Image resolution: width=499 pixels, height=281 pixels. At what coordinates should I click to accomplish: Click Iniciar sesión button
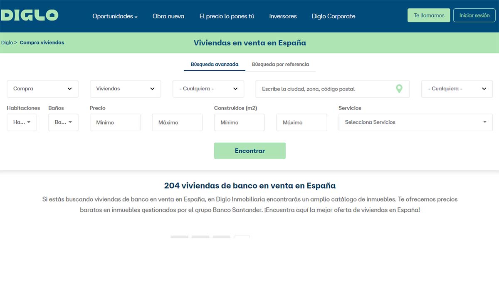pyautogui.click(x=474, y=15)
